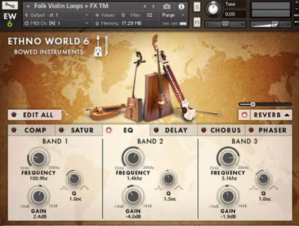Click the camera snapshot icon
Screen dimensions: 299x226
click(x=166, y=7)
